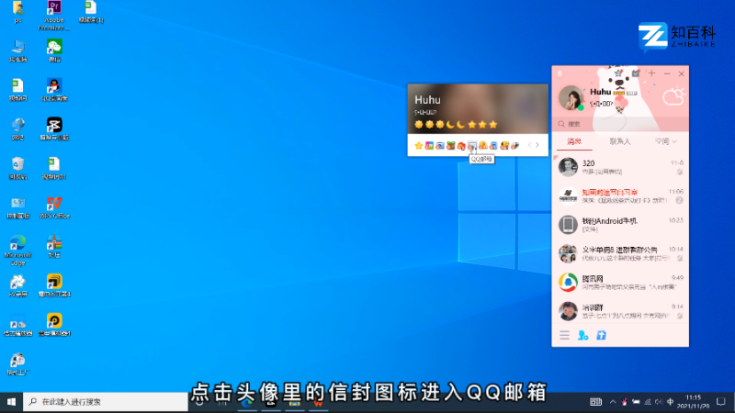The height and width of the screenshot is (413, 735).
Task: Click Huhu's avatar in the QQ panel
Action: (x=571, y=98)
